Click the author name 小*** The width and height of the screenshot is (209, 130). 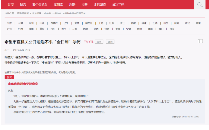pos(7,50)
